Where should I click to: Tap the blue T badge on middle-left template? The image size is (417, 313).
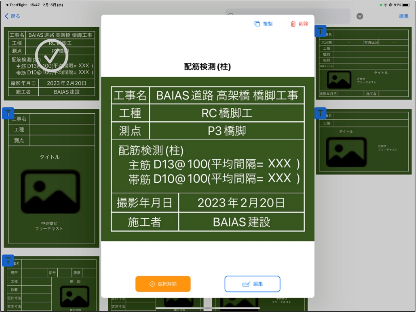pos(8,113)
